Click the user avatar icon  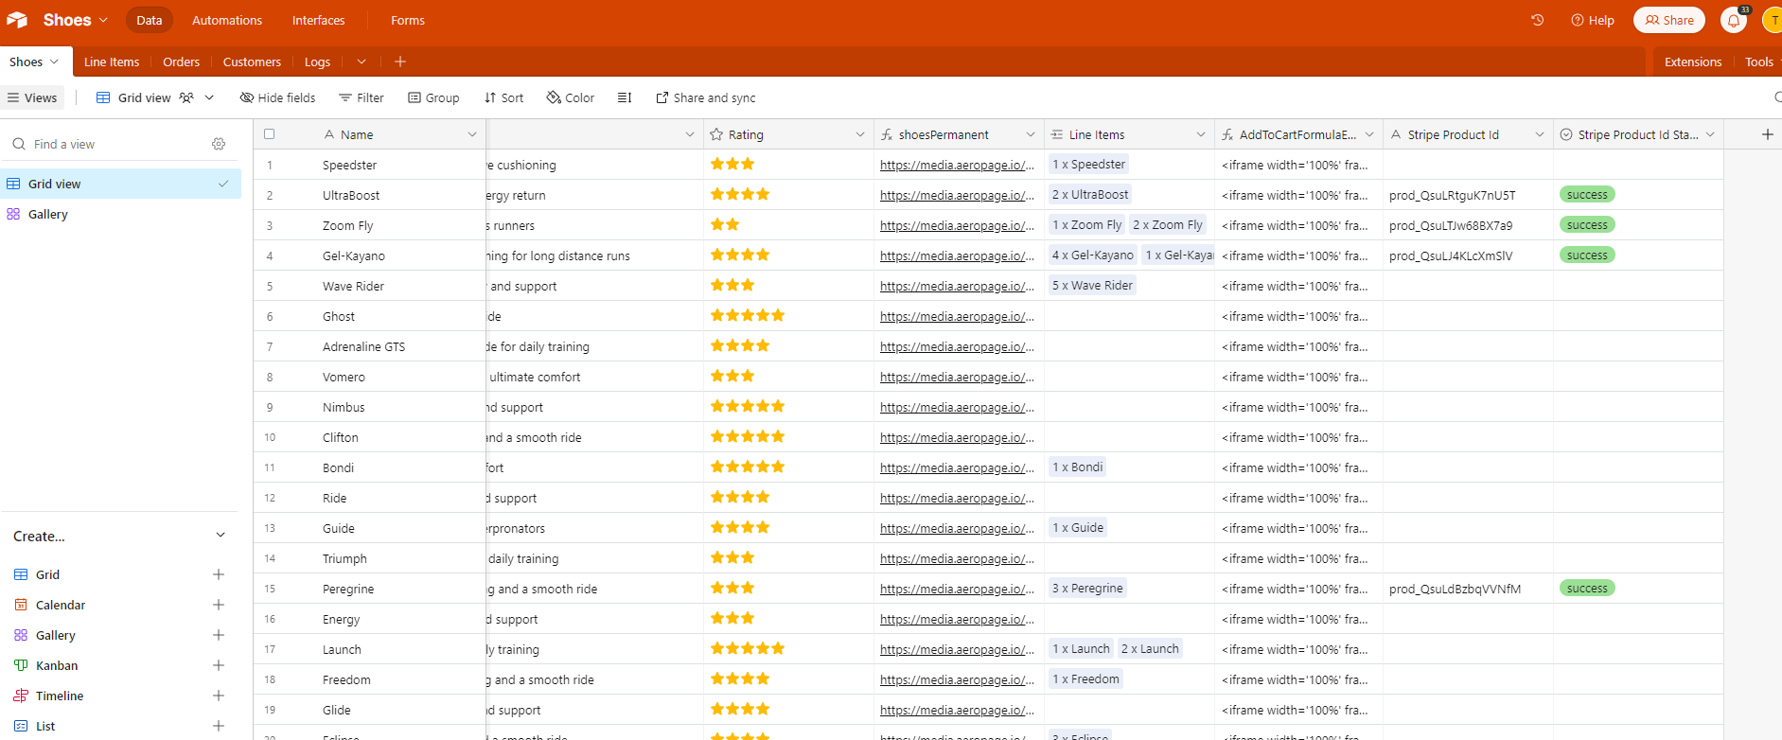point(1773,20)
